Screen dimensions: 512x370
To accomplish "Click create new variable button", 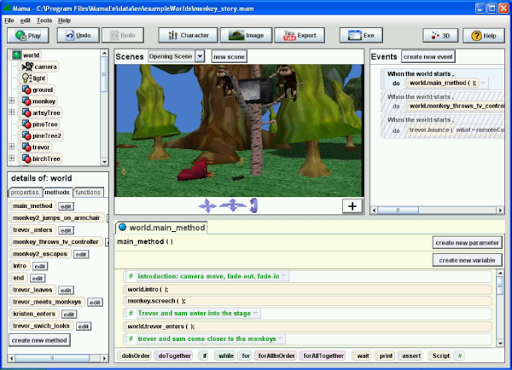I will tap(467, 260).
